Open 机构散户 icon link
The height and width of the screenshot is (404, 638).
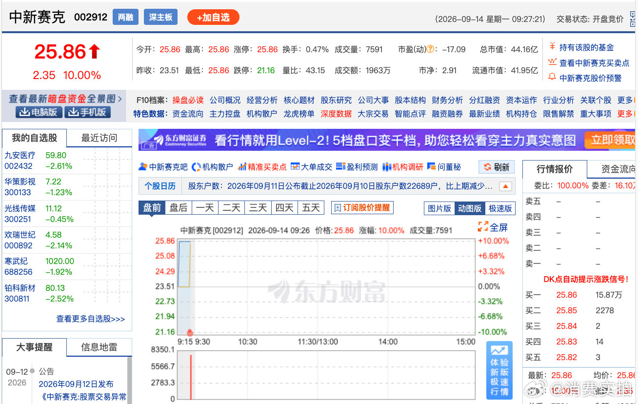pyautogui.click(x=213, y=167)
